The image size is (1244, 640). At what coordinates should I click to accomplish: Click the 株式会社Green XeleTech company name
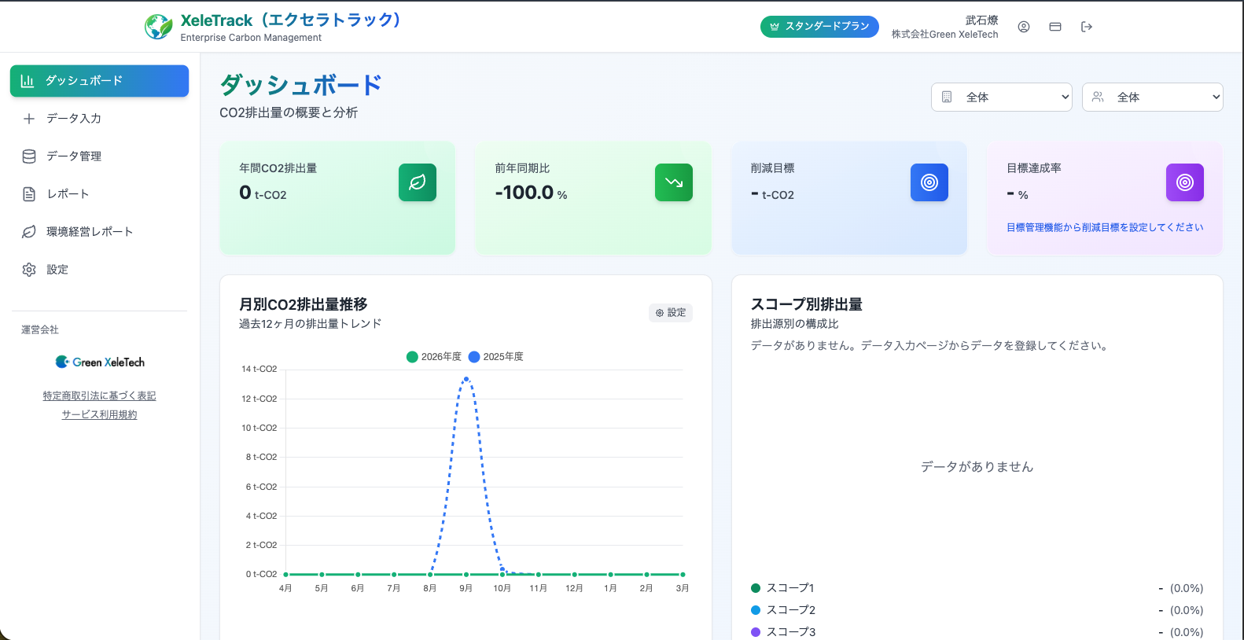point(945,35)
